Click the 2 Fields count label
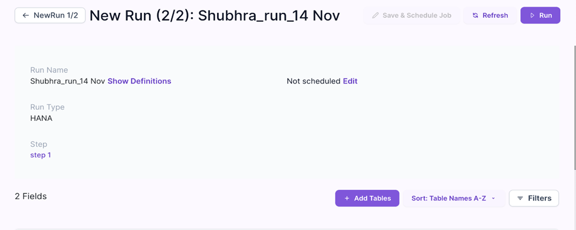 click(x=31, y=196)
